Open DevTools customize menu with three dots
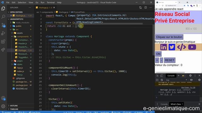 point(195,76)
